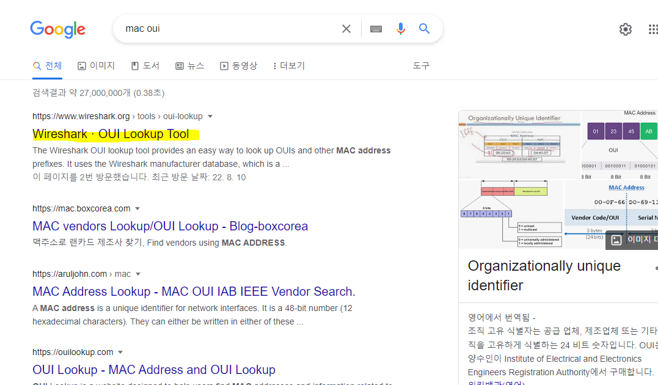Open the 8 bits unicast/multicast diagram thumbnail

point(511,214)
